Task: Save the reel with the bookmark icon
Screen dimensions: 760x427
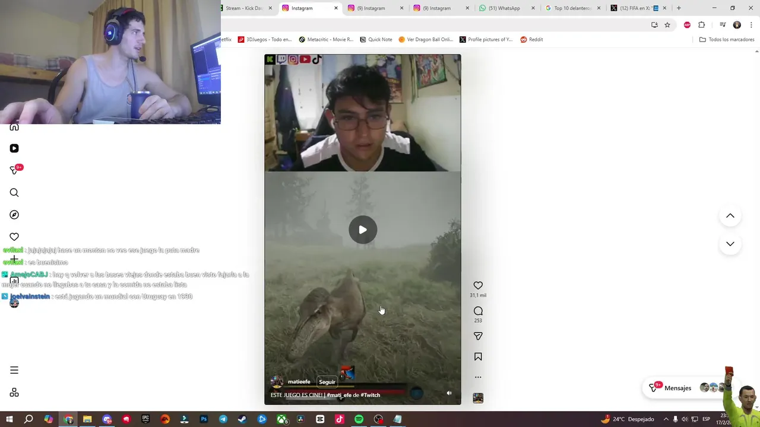Action: tap(478, 356)
